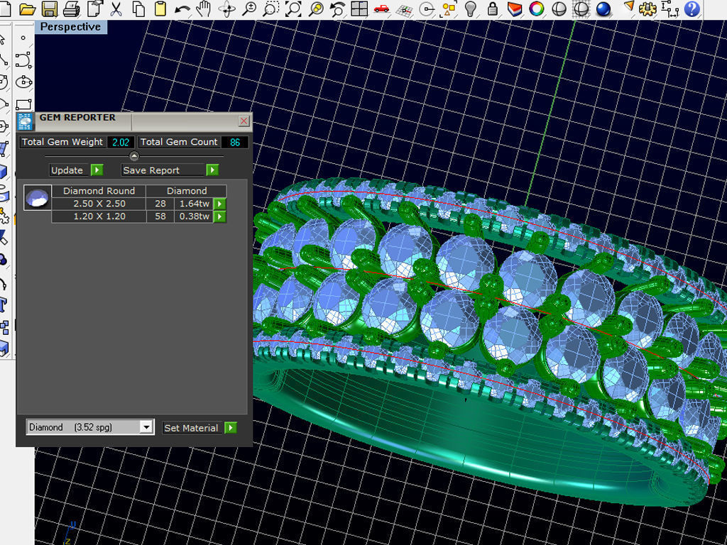Copy with the duplicate-pages icon

coord(138,9)
